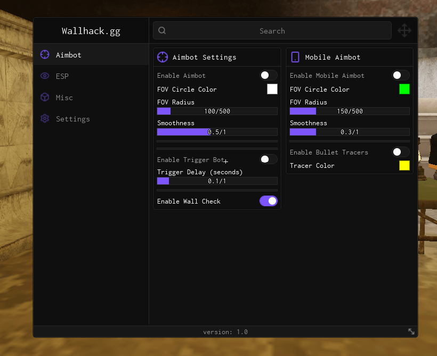Click the Mobile Aimbot section title
This screenshot has height=356, width=437.
tap(333, 57)
